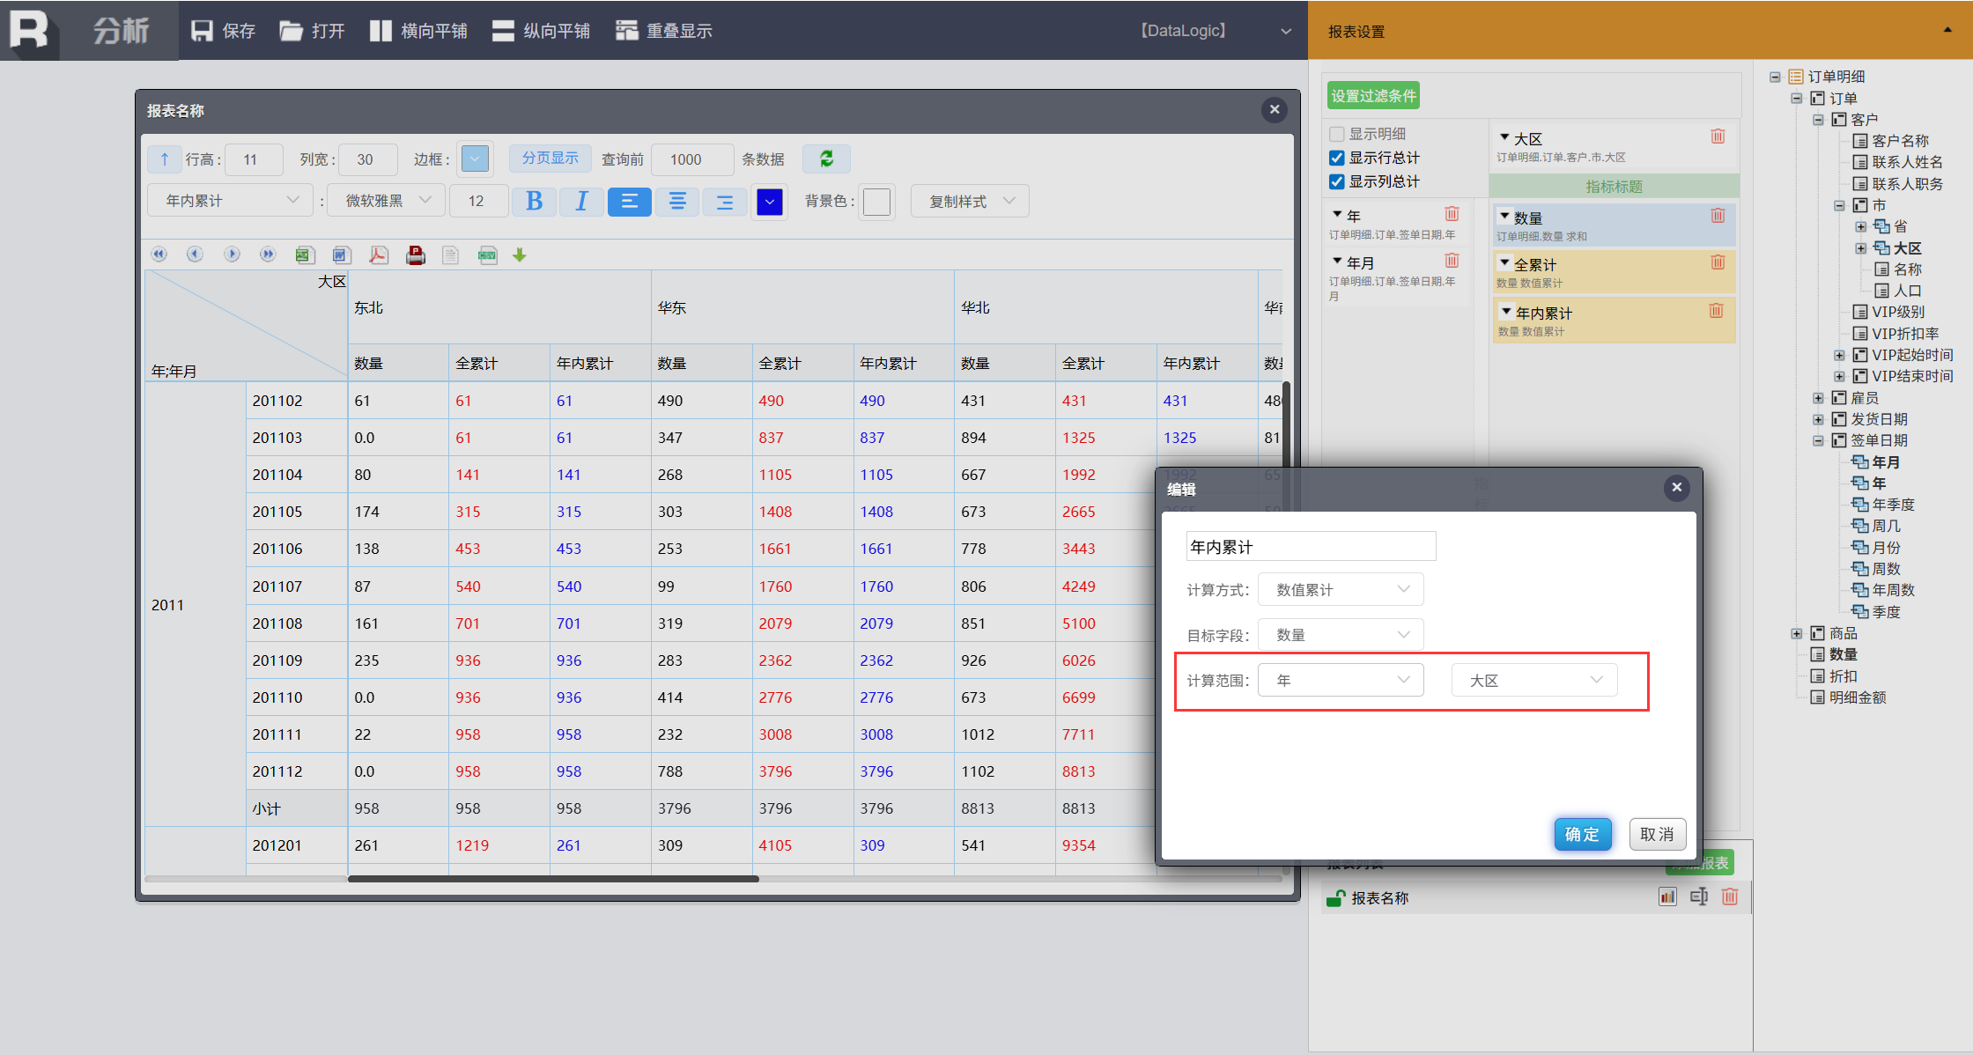Open the blue font color swatch
Screen dimensions: 1973x1055
pos(769,202)
